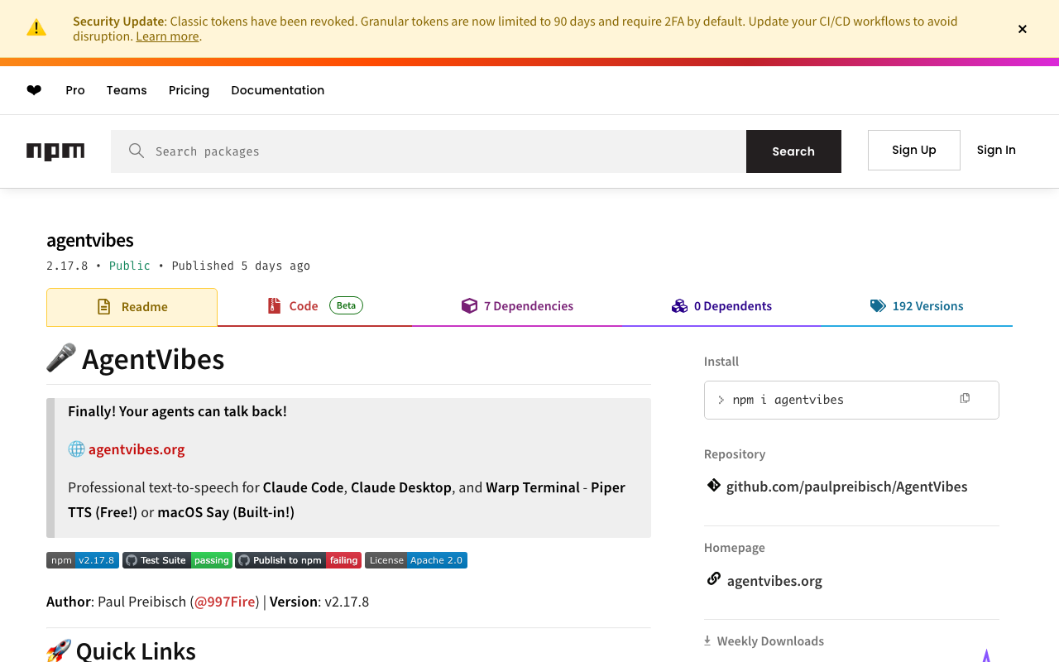Viewport: 1059px width, 662px height.
Task: Click the npm logo
Action: pos(55,151)
